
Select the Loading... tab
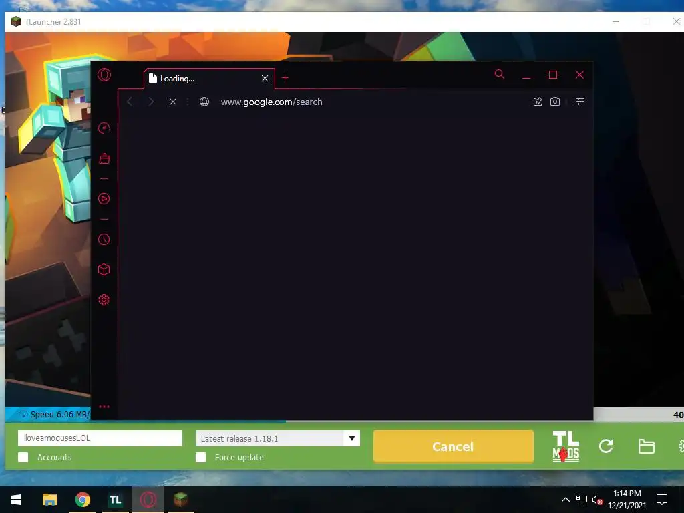[209, 79]
